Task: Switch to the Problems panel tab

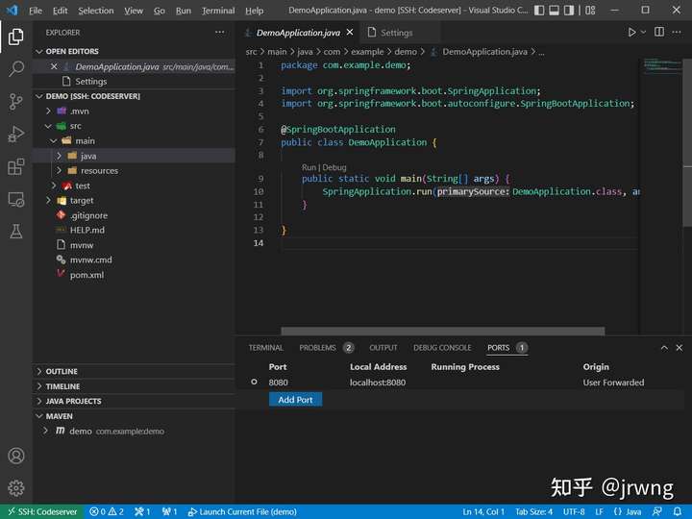Action: coord(326,348)
